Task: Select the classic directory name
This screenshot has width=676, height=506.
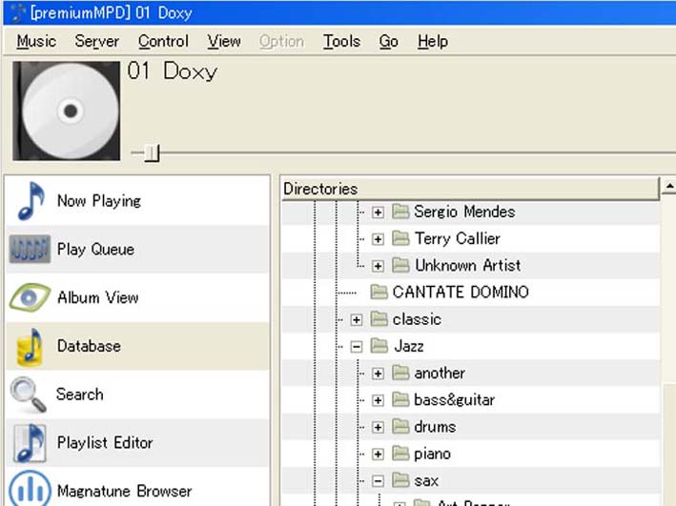Action: pyautogui.click(x=417, y=319)
